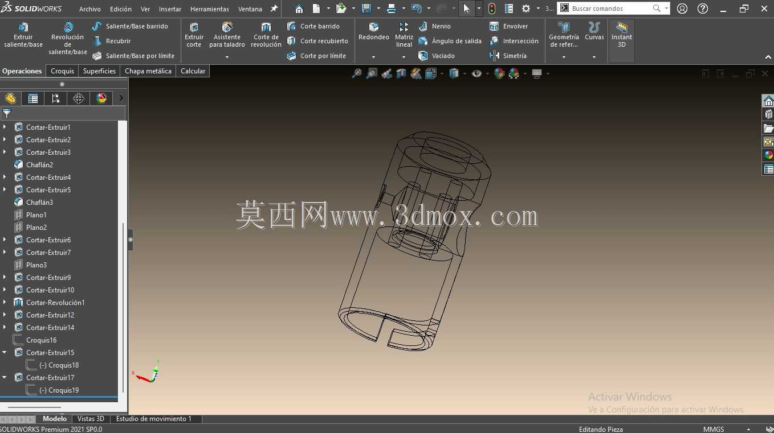
Task: Start the Extruir corte tool
Action: [x=194, y=35]
